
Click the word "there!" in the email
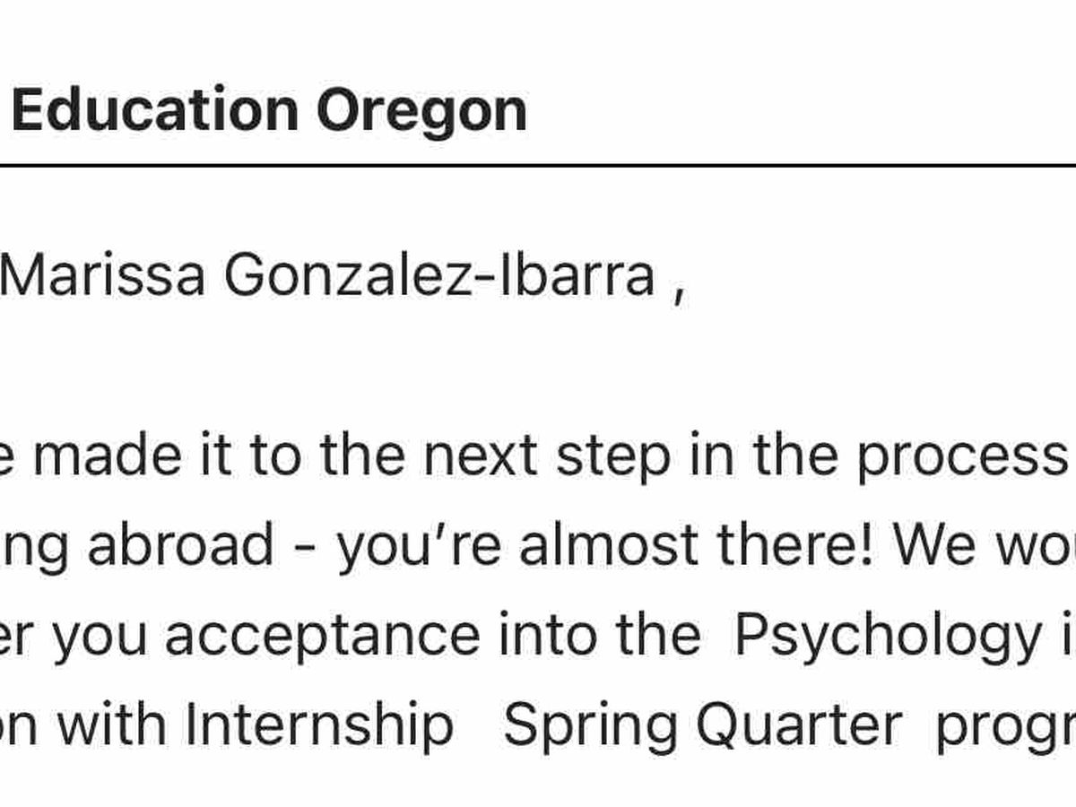[780, 546]
